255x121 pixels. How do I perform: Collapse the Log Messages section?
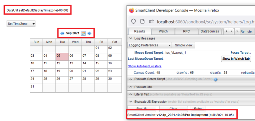(131, 38)
